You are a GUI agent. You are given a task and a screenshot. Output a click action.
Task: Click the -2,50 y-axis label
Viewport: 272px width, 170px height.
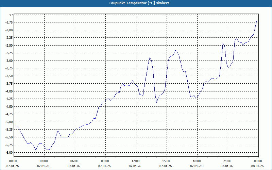click(x=10, y=45)
